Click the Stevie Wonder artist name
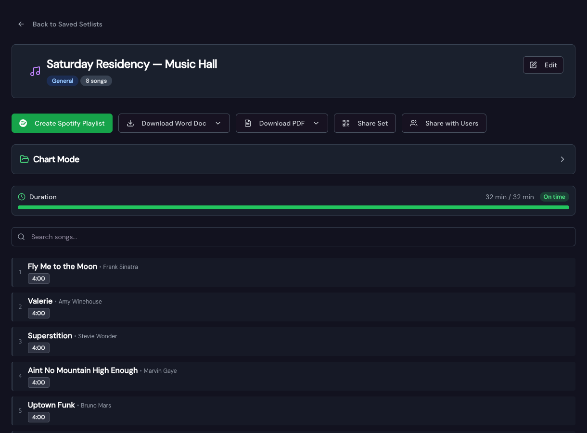Image resolution: width=587 pixels, height=433 pixels. [98, 336]
